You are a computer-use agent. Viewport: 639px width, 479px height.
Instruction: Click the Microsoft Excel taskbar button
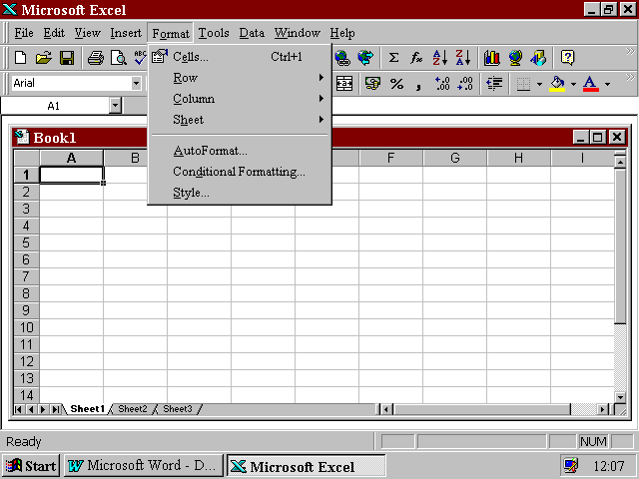(307, 466)
